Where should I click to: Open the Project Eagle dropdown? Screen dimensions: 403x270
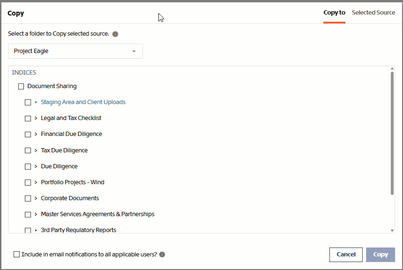(75, 51)
